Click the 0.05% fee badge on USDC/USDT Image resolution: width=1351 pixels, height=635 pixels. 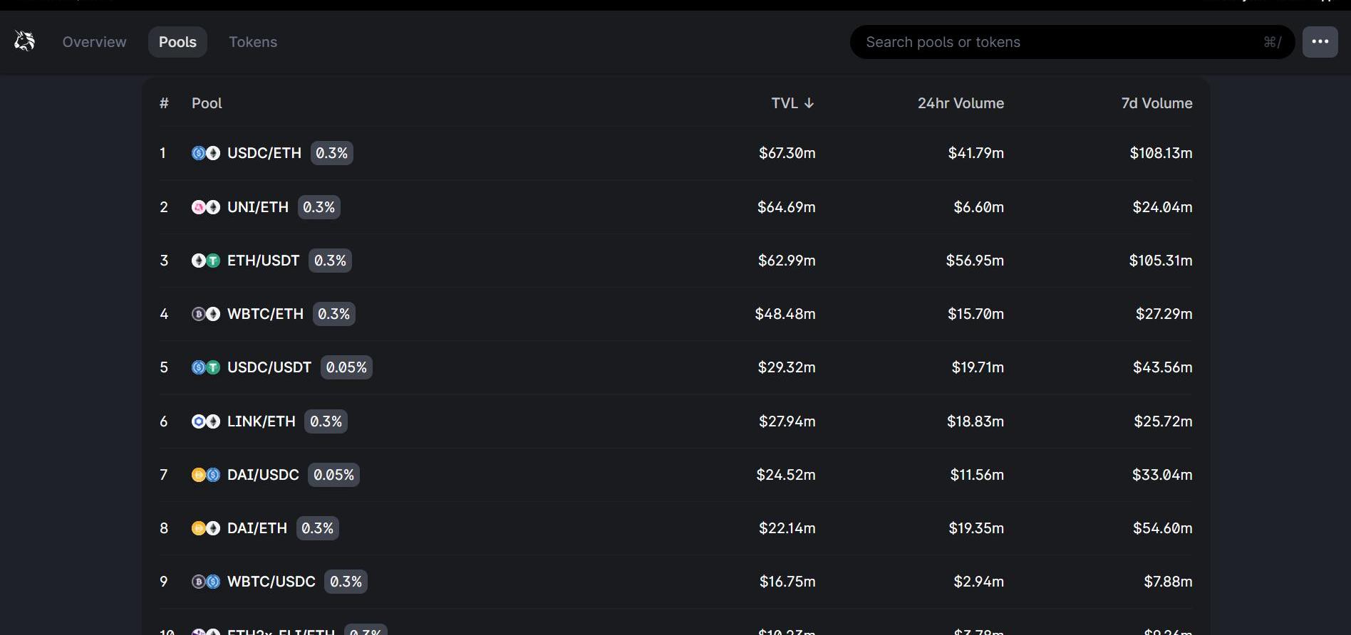(x=346, y=367)
